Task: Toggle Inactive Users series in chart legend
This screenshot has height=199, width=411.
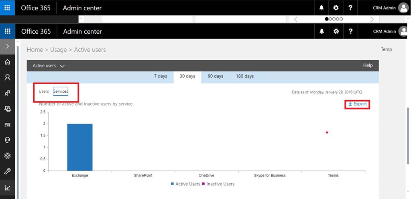Action: tap(220, 184)
